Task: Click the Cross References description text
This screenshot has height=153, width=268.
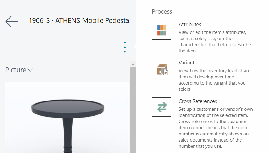Action: point(216,128)
